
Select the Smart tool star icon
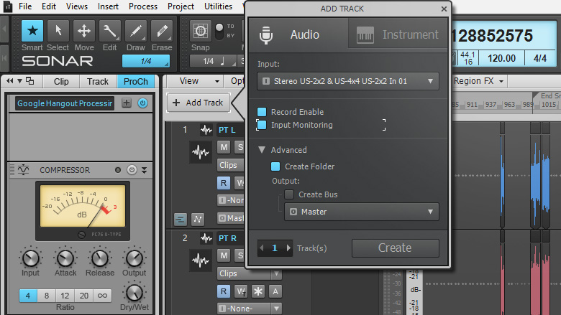(x=32, y=31)
